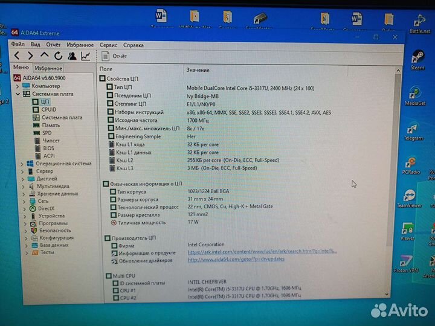Expand the Дисплей tree node
Viewport: 435px width, 326px height.
point(23,179)
